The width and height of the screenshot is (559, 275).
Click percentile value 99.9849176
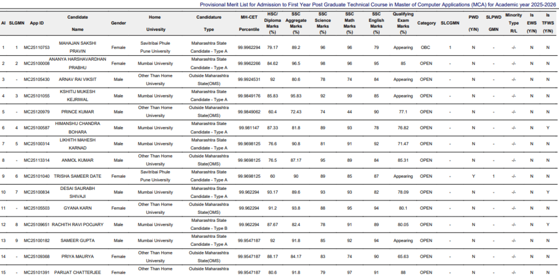pos(249,96)
